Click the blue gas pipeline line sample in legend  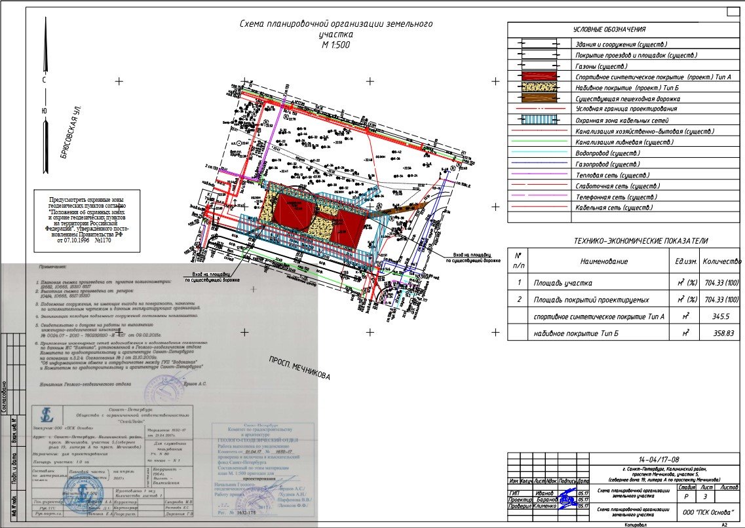539,163
